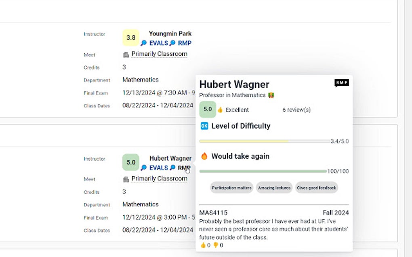The height and width of the screenshot is (257, 412).
Task: Click the flame icon beside Would take again
Action: [204, 156]
